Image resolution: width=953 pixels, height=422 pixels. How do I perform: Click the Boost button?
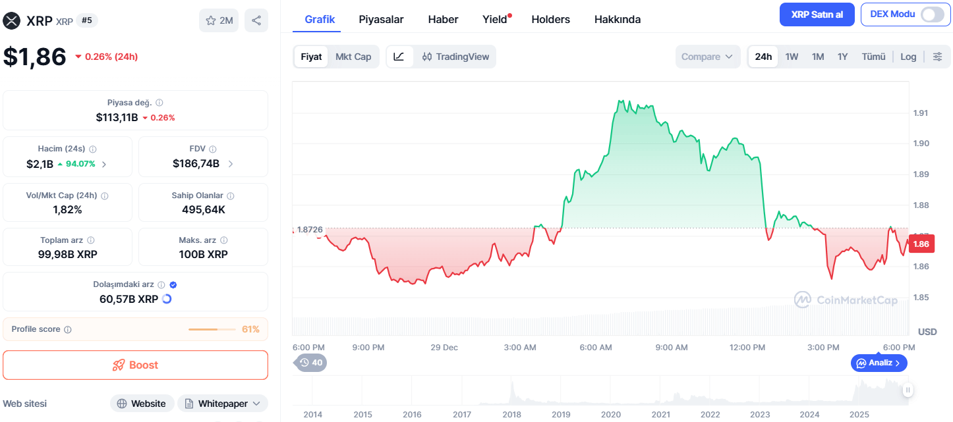[135, 365]
